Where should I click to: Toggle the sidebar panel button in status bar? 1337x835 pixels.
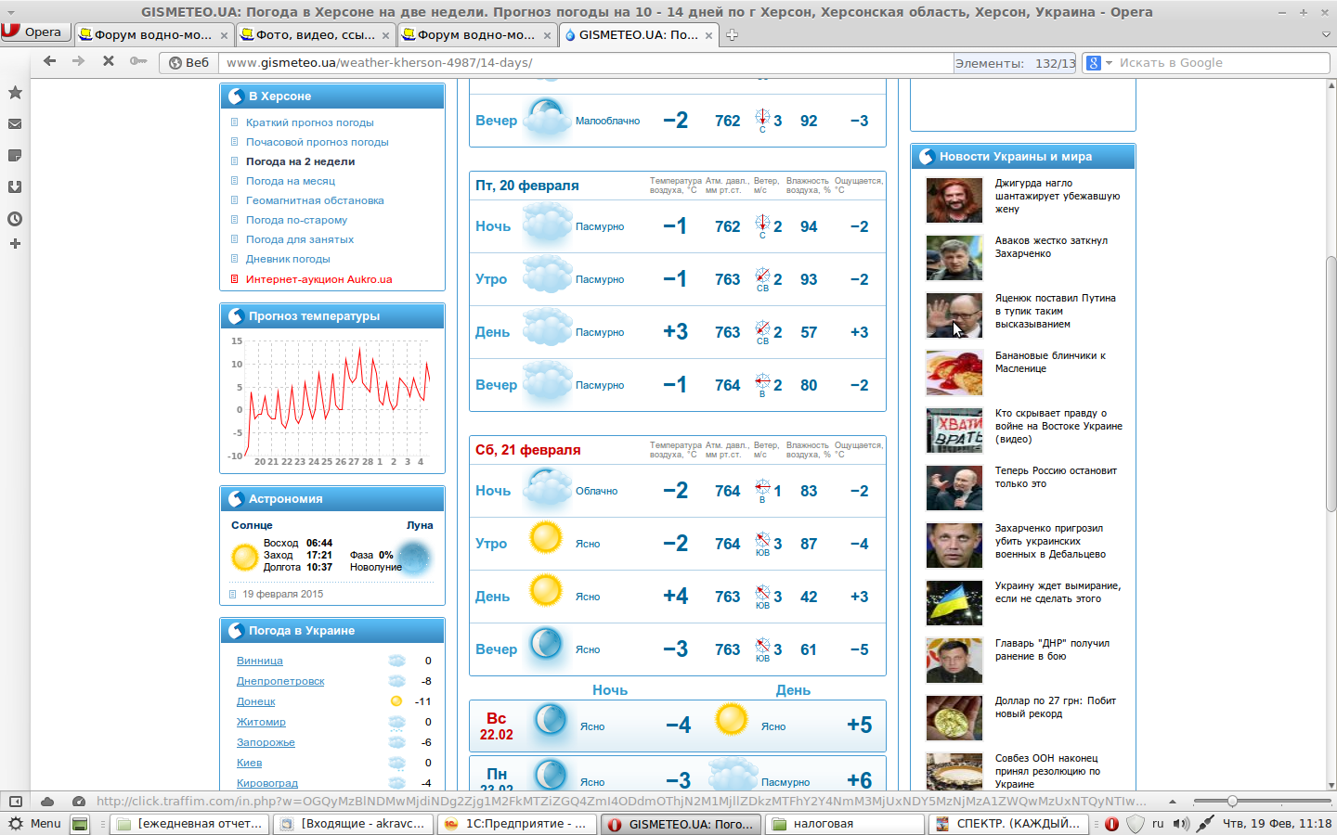[x=16, y=802]
